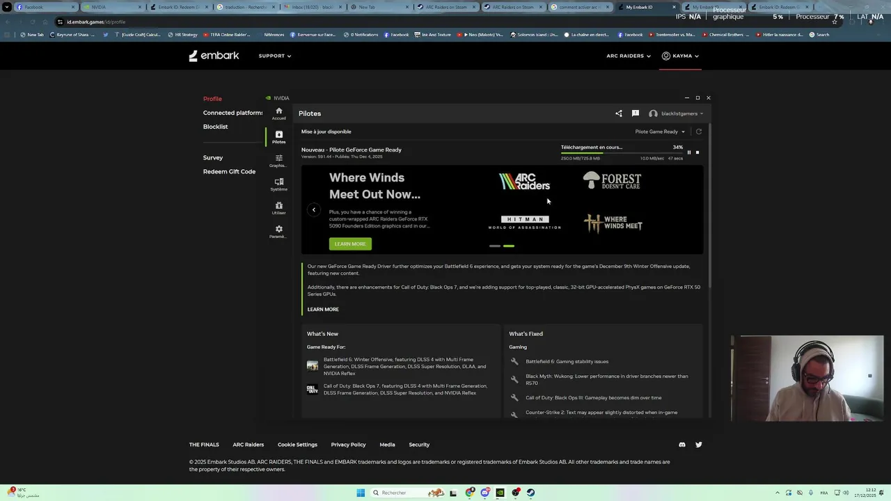Screen dimensions: 891x501
Task: Open Paramètres gear in NVIDIA sidebar
Action: [278, 232]
